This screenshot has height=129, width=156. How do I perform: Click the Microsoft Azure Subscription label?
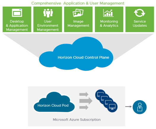click(77, 119)
